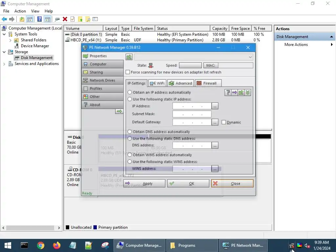Viewport: 336px width, 252px height.
Task: Click the Close button in PE Network Manager
Action: pyautogui.click(x=232, y=183)
